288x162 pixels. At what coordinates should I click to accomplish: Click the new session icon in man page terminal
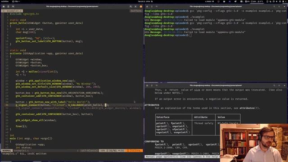(x=152, y=85)
